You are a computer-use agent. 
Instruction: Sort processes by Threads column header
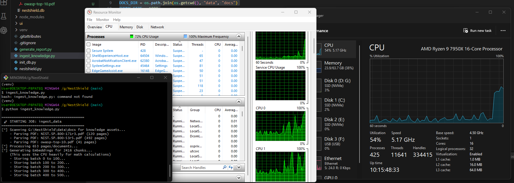(x=197, y=44)
